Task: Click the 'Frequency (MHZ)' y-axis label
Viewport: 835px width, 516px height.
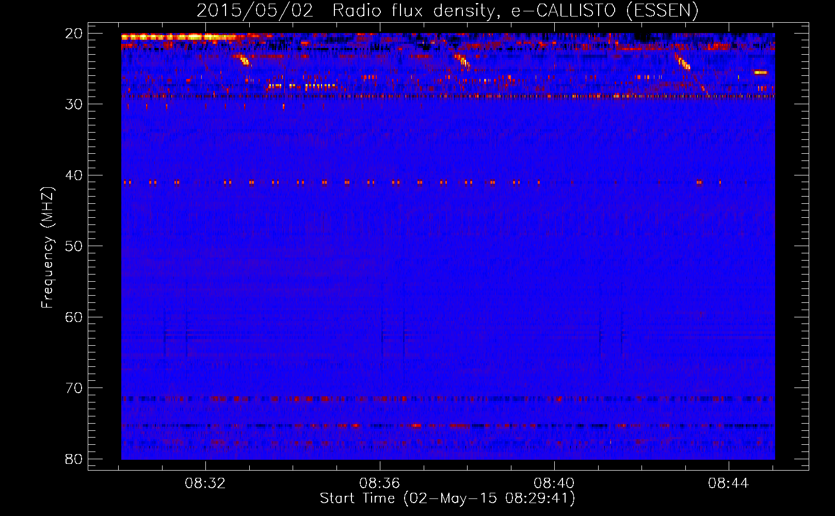Action: [x=47, y=248]
